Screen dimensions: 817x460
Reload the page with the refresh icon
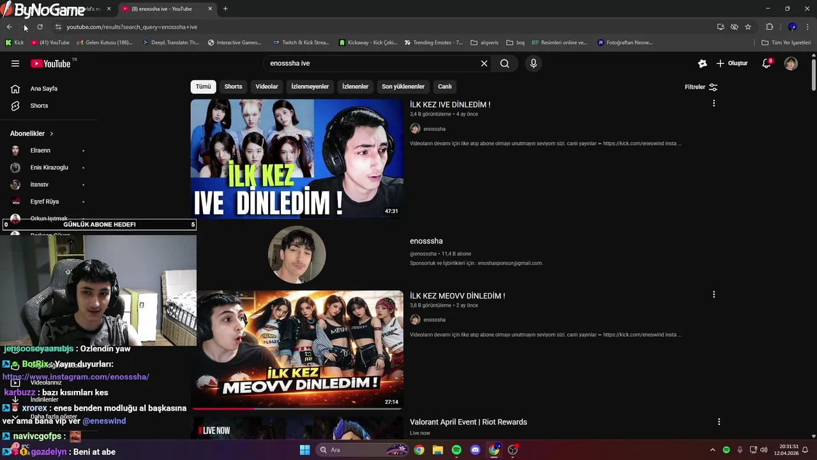(40, 27)
